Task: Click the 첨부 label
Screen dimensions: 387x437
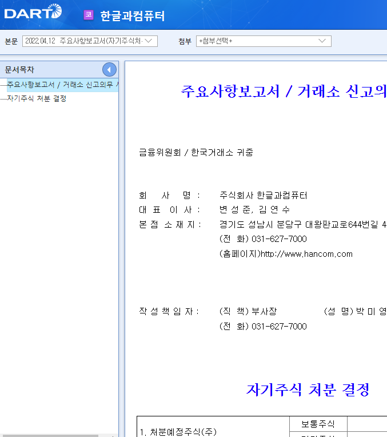Action: pos(185,41)
